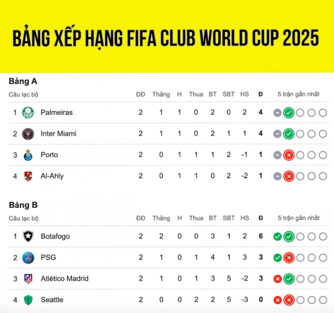Image resolution: width=334 pixels, height=313 pixels.
Task: Click Inter Miami gray draw indicator
Action: click(x=278, y=134)
